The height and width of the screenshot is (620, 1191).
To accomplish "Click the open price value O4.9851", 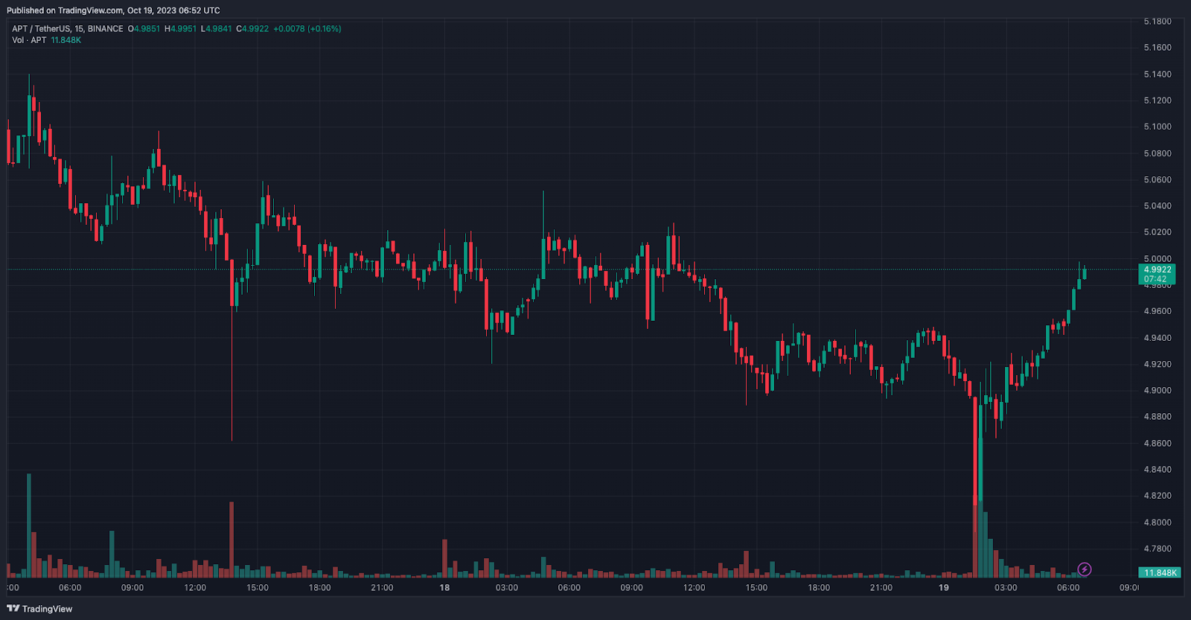I will tap(144, 29).
